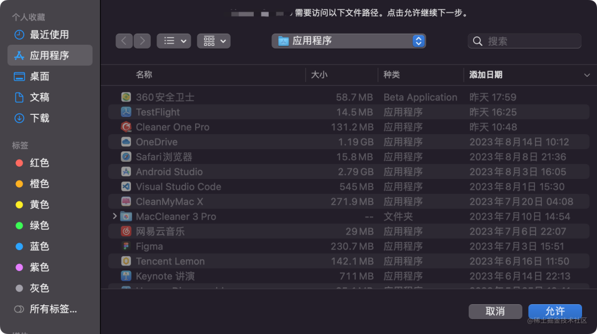Sort by the 名称 column header
The height and width of the screenshot is (334, 597).
click(144, 75)
